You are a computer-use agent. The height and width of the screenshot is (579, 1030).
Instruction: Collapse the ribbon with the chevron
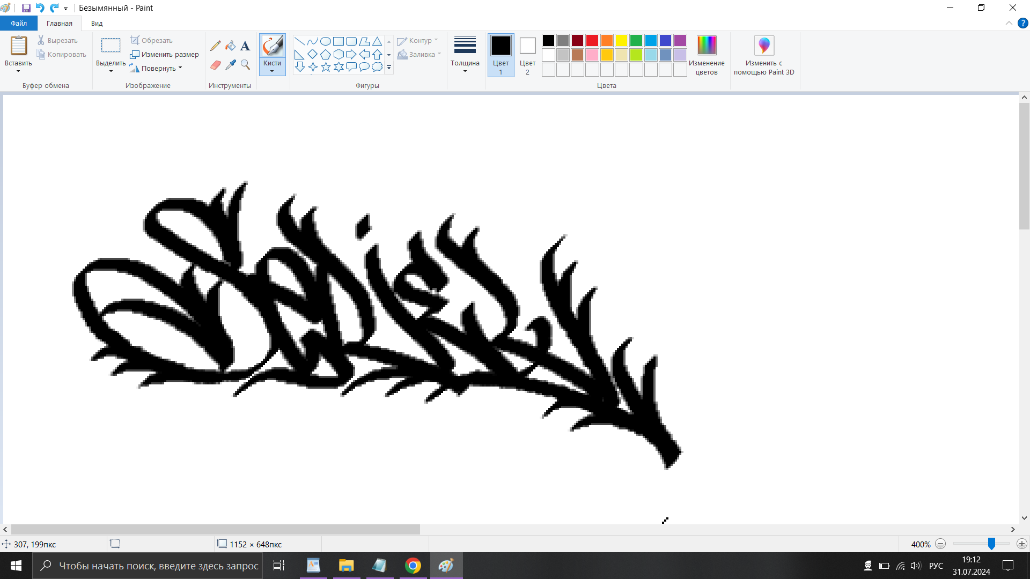pos(1009,23)
